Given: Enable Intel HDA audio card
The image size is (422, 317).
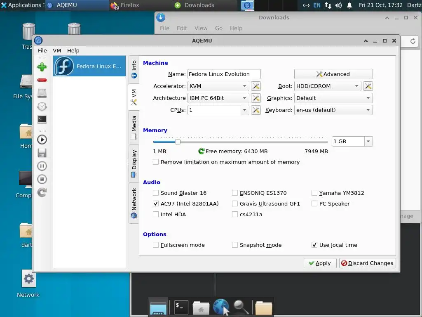Looking at the screenshot, I should point(155,214).
